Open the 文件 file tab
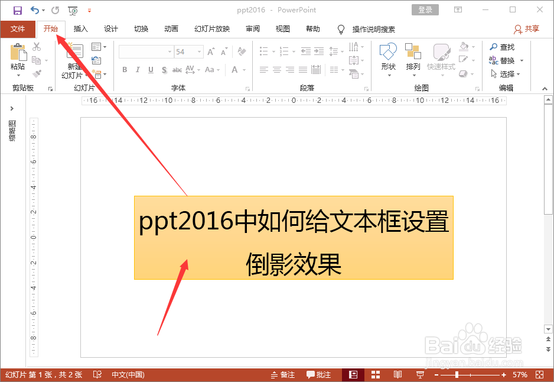 (18, 29)
